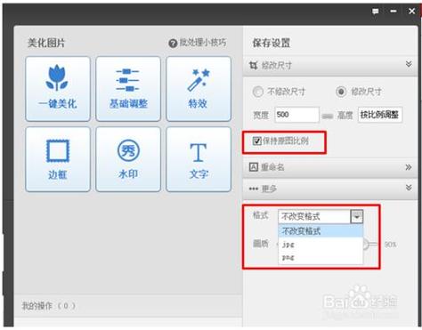Image resolution: width=422 pixels, height=330 pixels.
Task: Collapse the 修改尺寸 section chevron
Action: coord(409,64)
